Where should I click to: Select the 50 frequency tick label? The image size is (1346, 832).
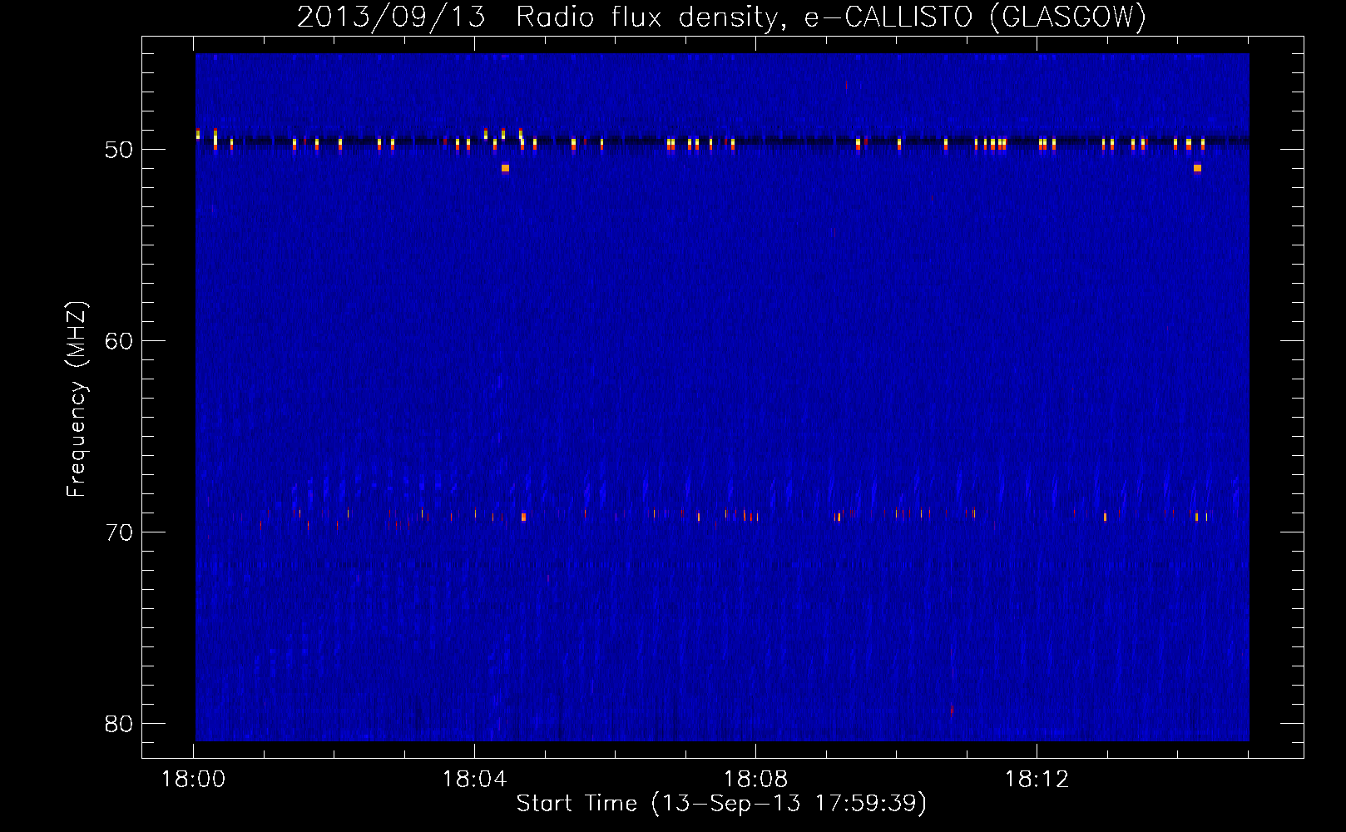click(119, 150)
